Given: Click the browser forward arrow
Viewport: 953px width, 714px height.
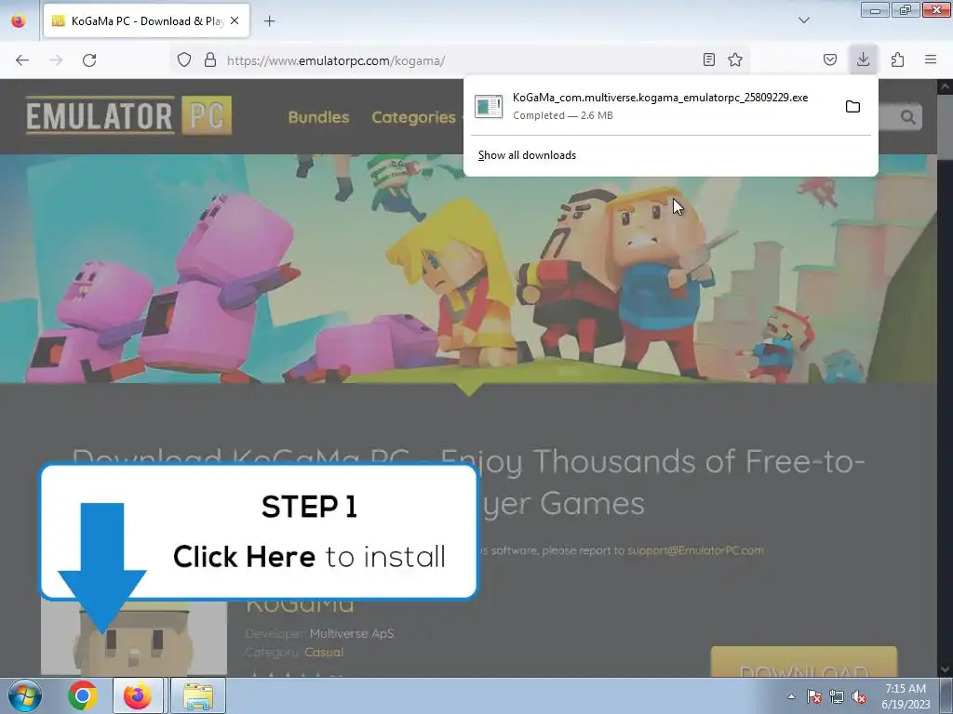Looking at the screenshot, I should tap(56, 60).
